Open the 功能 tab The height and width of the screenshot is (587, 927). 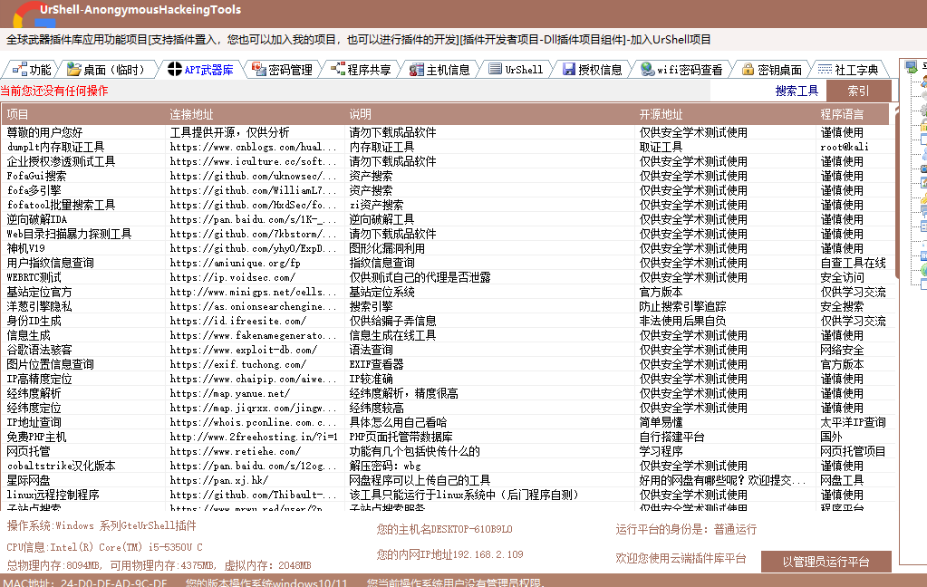click(x=32, y=70)
